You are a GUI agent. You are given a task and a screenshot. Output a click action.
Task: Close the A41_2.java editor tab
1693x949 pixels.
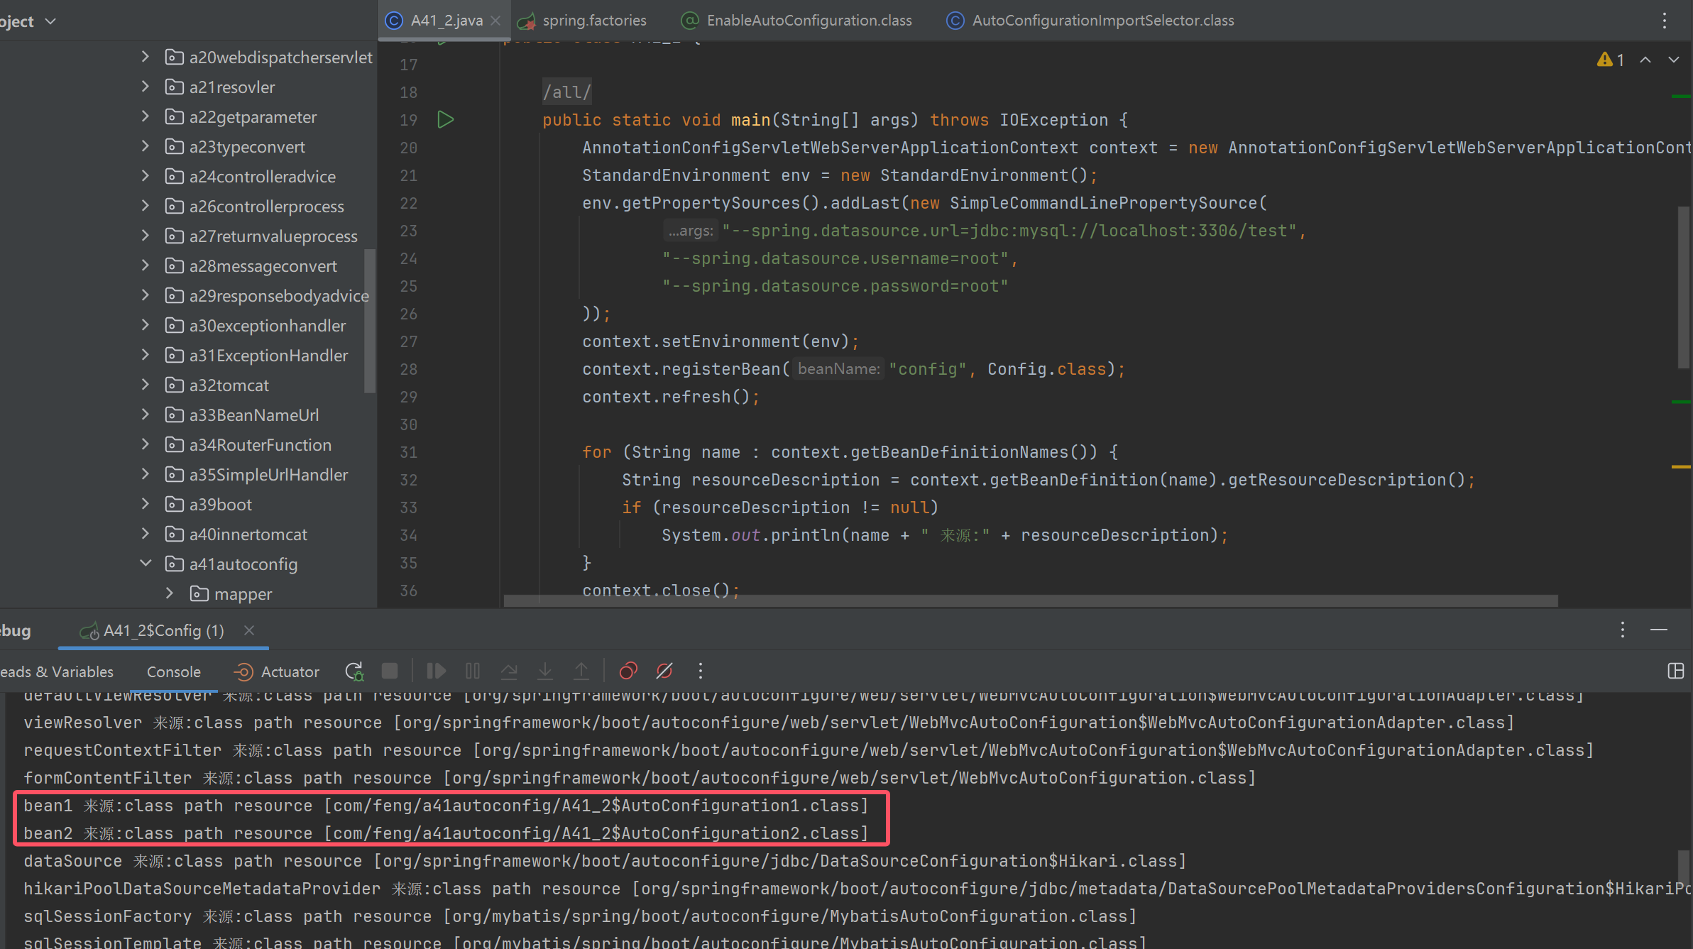point(495,21)
